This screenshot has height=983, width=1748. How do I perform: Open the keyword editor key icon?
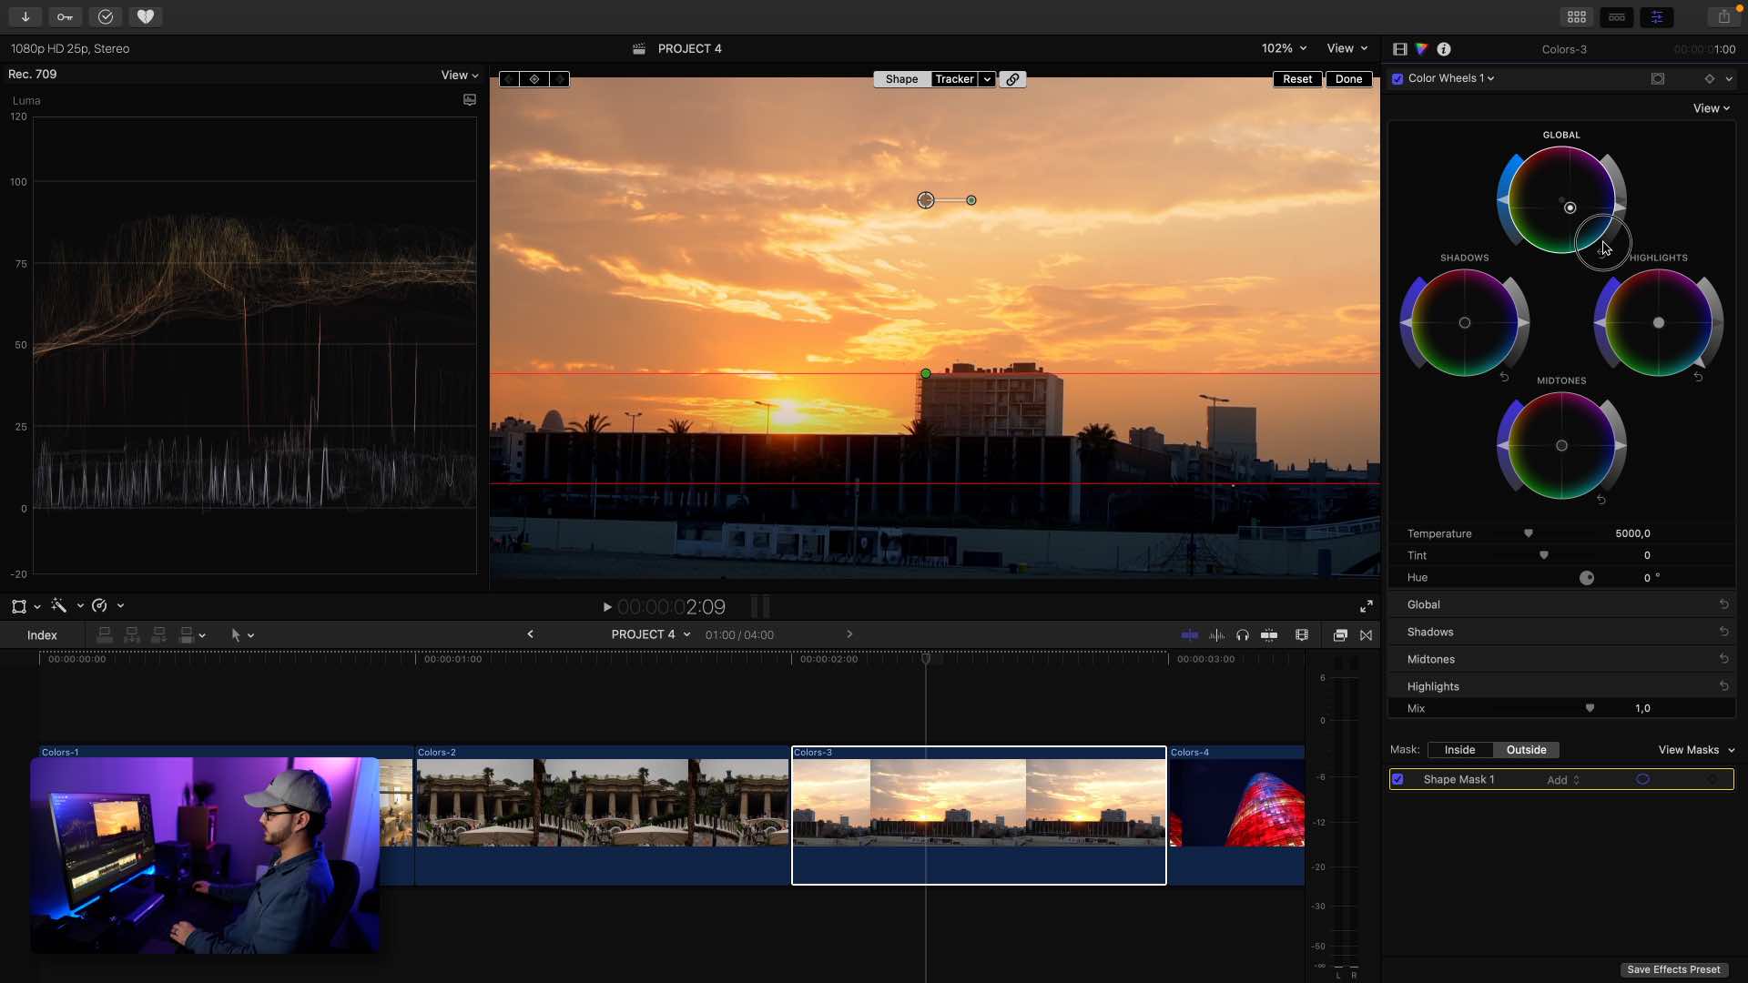[x=65, y=16]
